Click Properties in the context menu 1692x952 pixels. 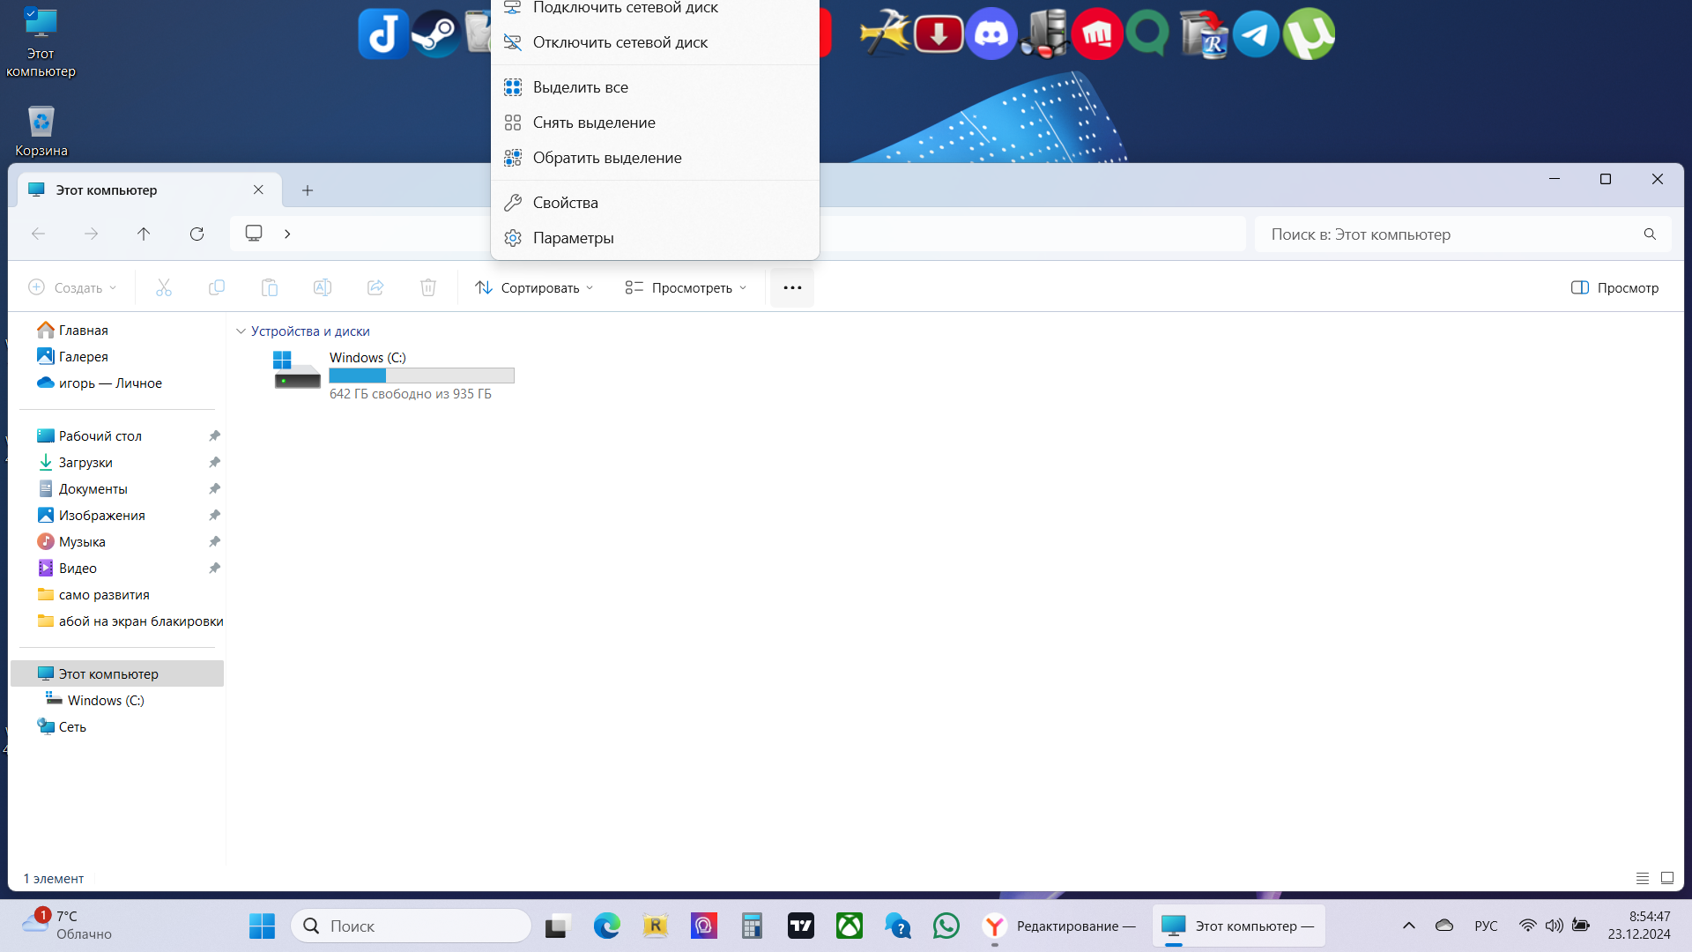click(x=565, y=203)
